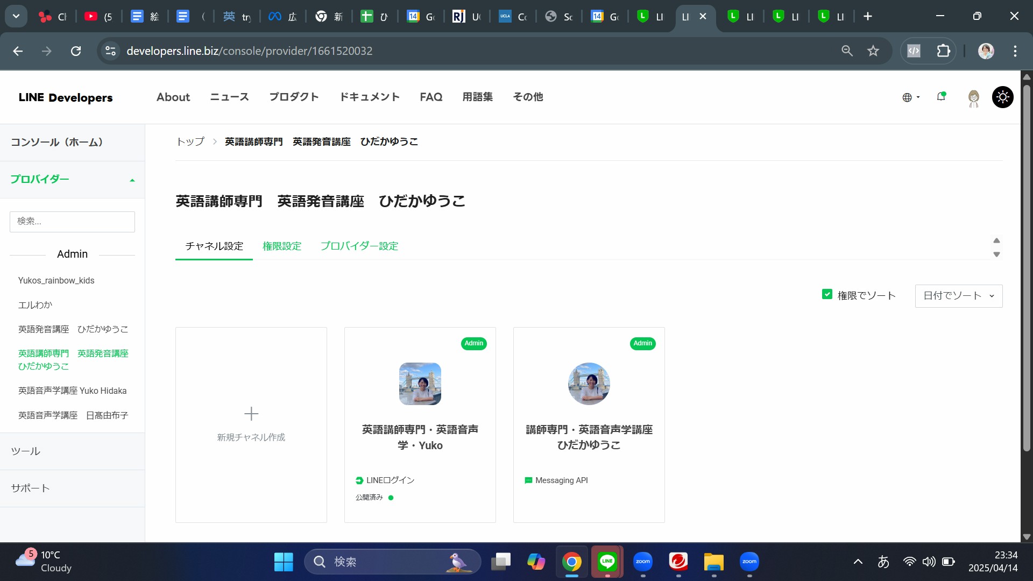The image size is (1033, 581).
Task: Select provider Yukos_rainbow_kids
Action: pos(56,280)
